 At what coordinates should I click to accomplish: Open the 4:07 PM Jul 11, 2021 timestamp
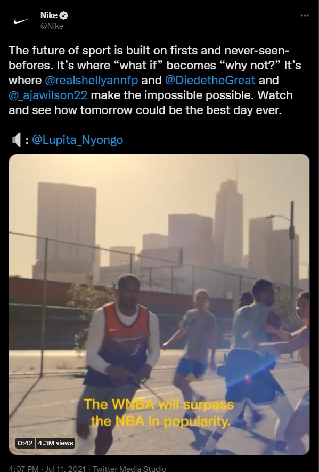point(47,468)
